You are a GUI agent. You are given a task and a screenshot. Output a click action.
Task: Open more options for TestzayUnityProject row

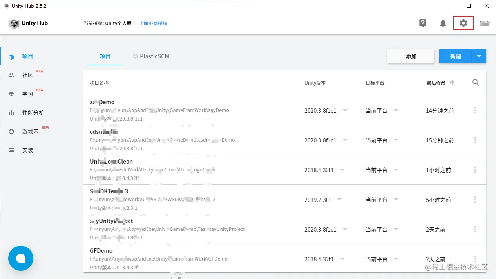(475, 229)
